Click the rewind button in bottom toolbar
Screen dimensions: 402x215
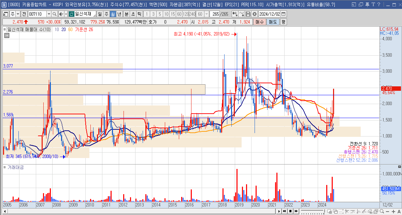coord(285,211)
